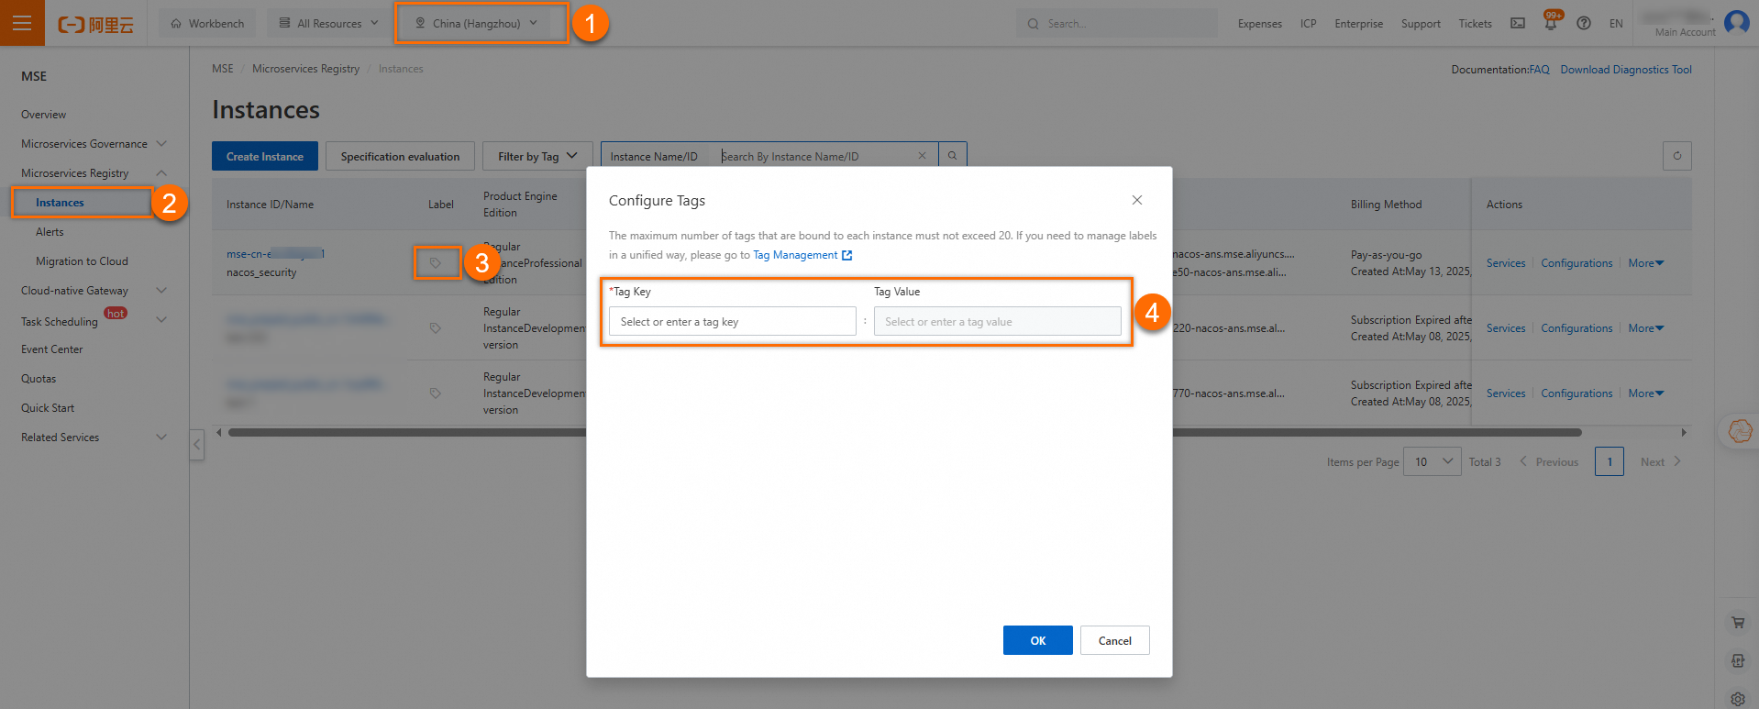Click the Alibaba Cloud logo
This screenshot has height=709, width=1759.
tap(95, 24)
